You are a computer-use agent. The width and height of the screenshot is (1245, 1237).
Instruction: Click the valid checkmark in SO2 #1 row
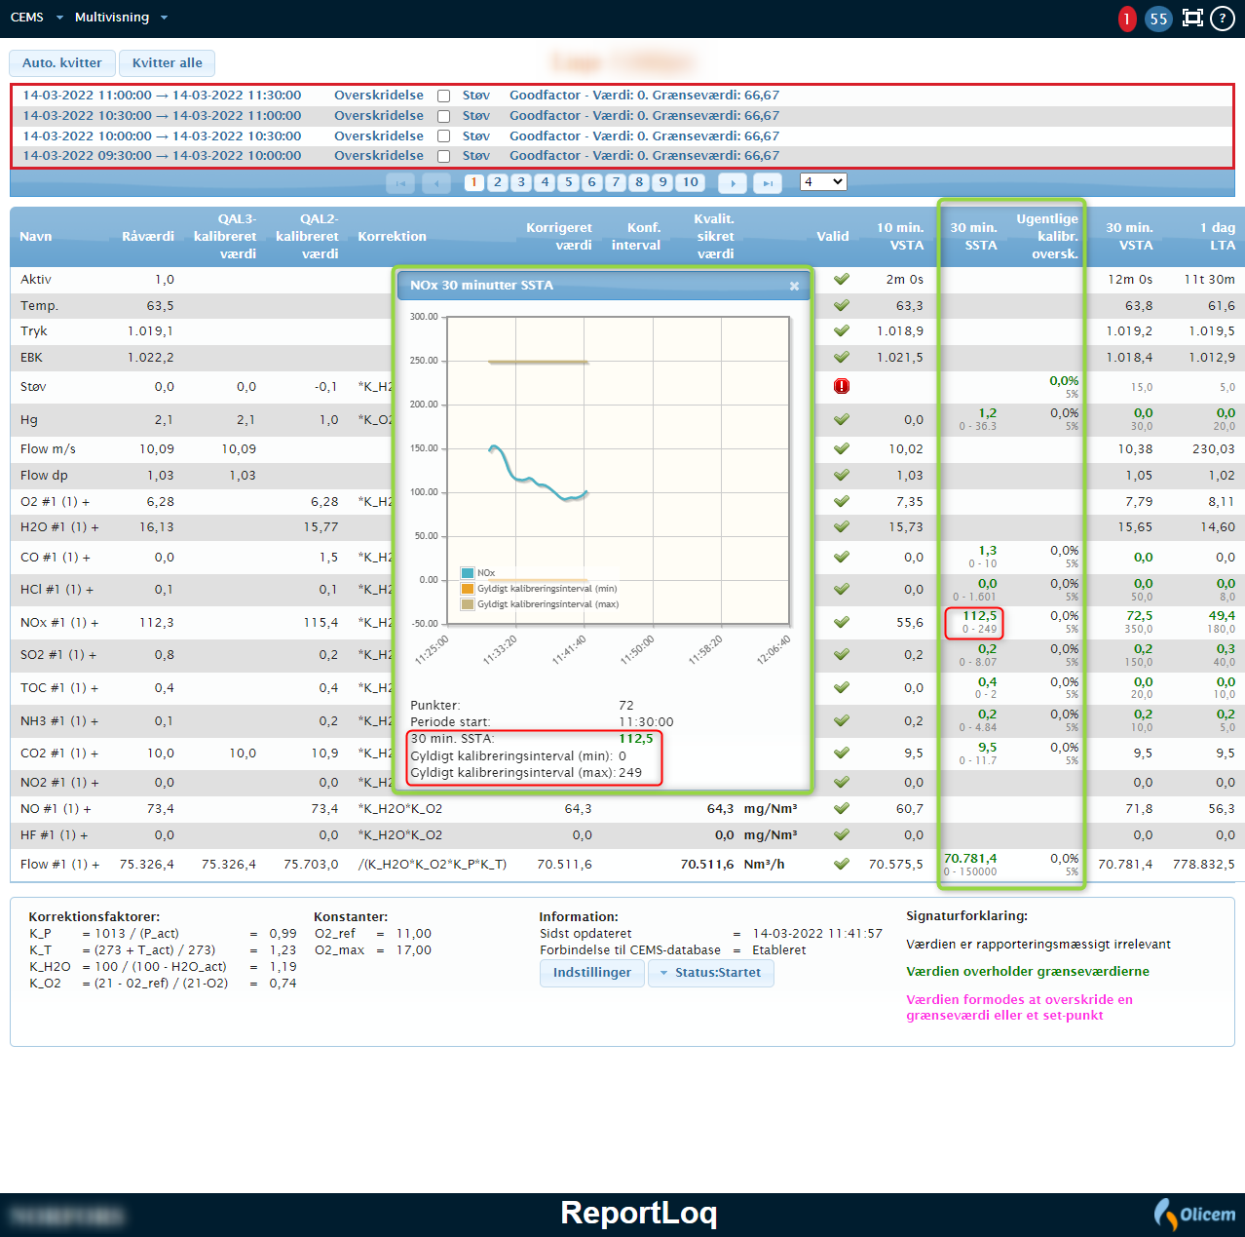tap(842, 654)
